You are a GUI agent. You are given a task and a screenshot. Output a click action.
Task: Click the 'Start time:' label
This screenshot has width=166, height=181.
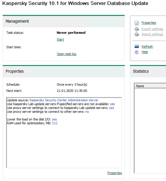(x=14, y=47)
